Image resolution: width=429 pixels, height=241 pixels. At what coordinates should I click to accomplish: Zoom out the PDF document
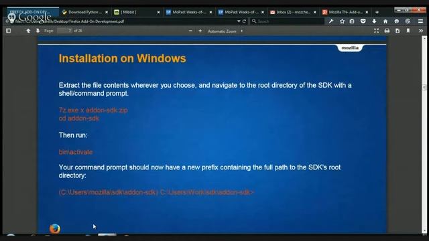190,31
